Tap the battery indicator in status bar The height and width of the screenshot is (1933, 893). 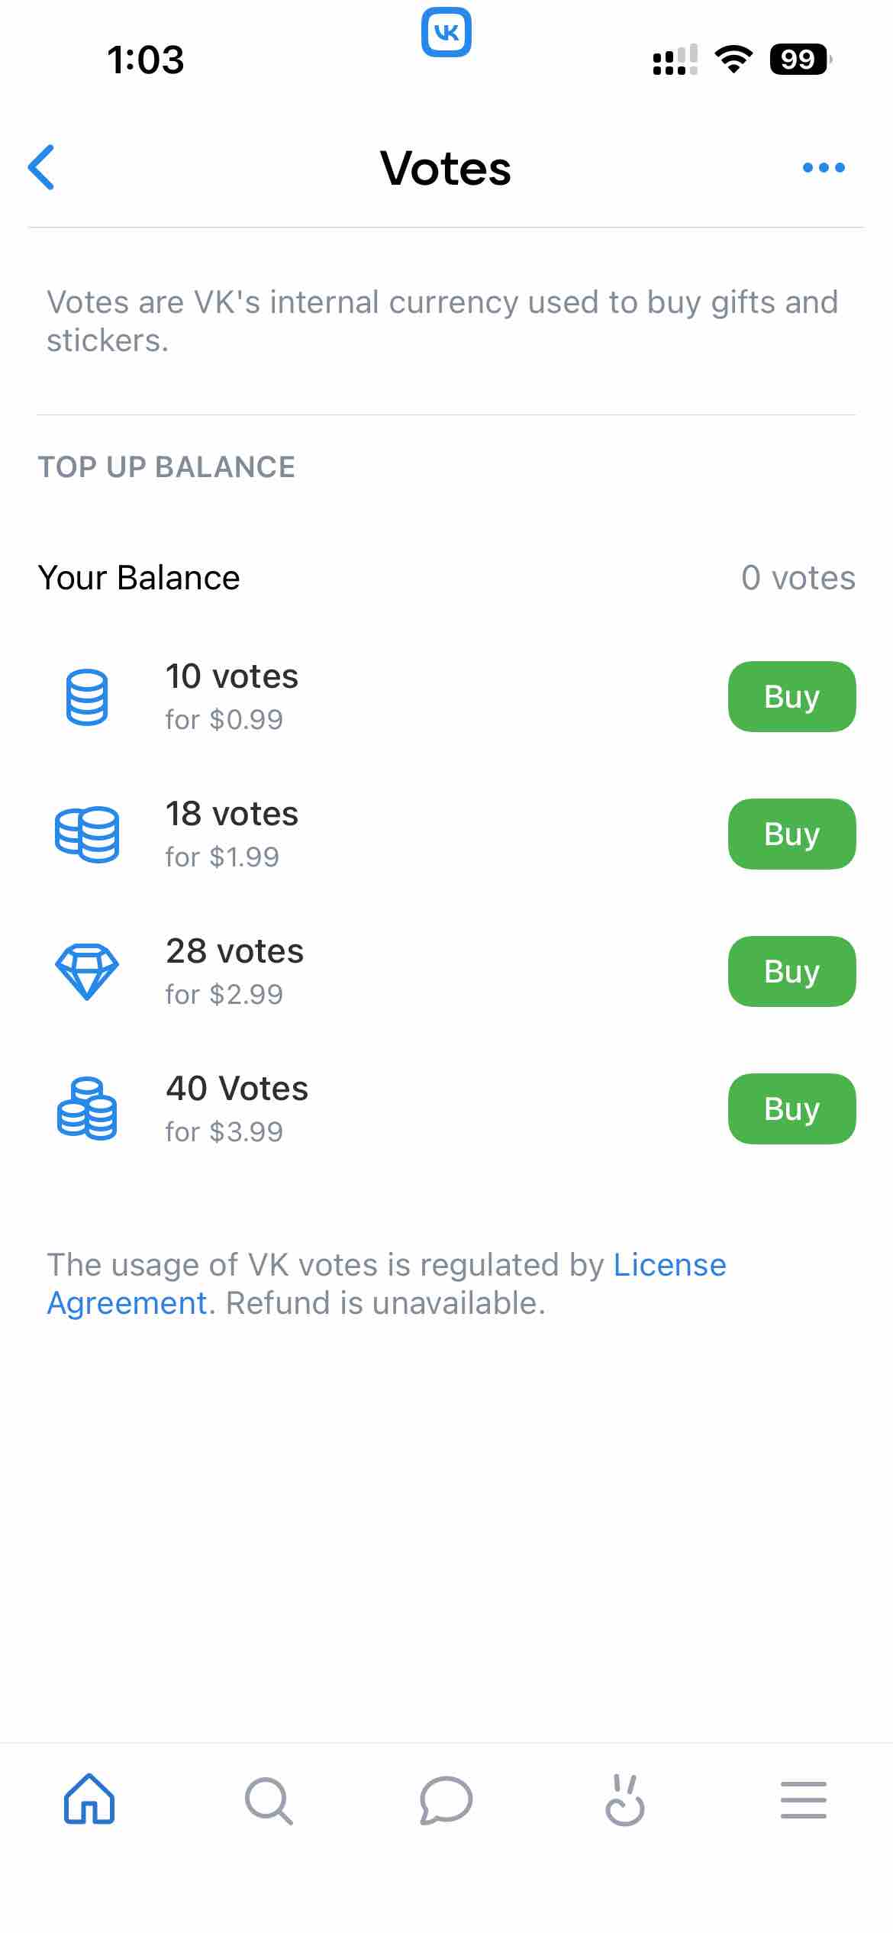pyautogui.click(x=798, y=61)
